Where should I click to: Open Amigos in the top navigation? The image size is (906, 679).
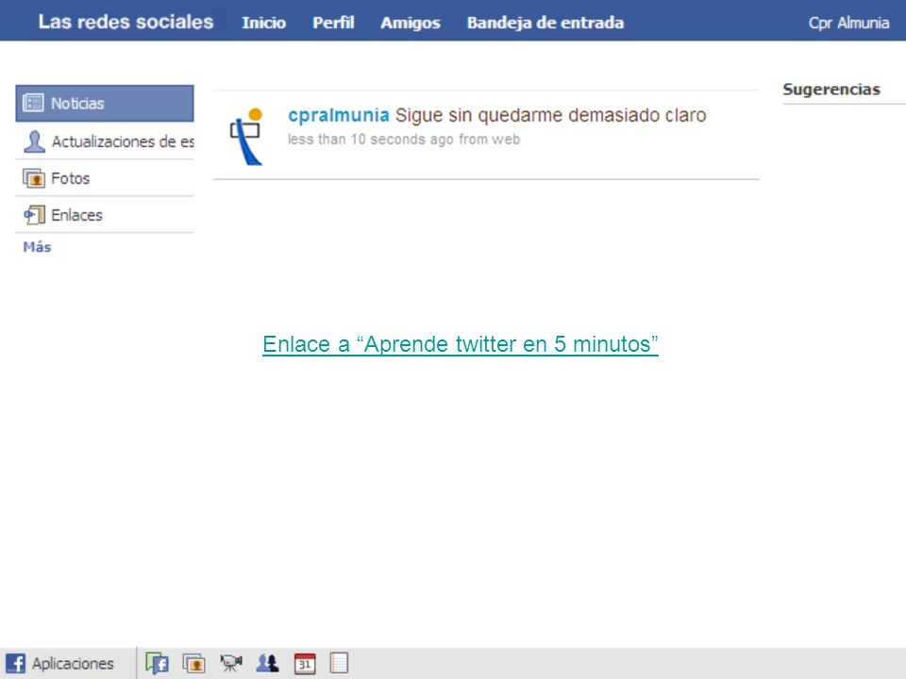coord(411,23)
